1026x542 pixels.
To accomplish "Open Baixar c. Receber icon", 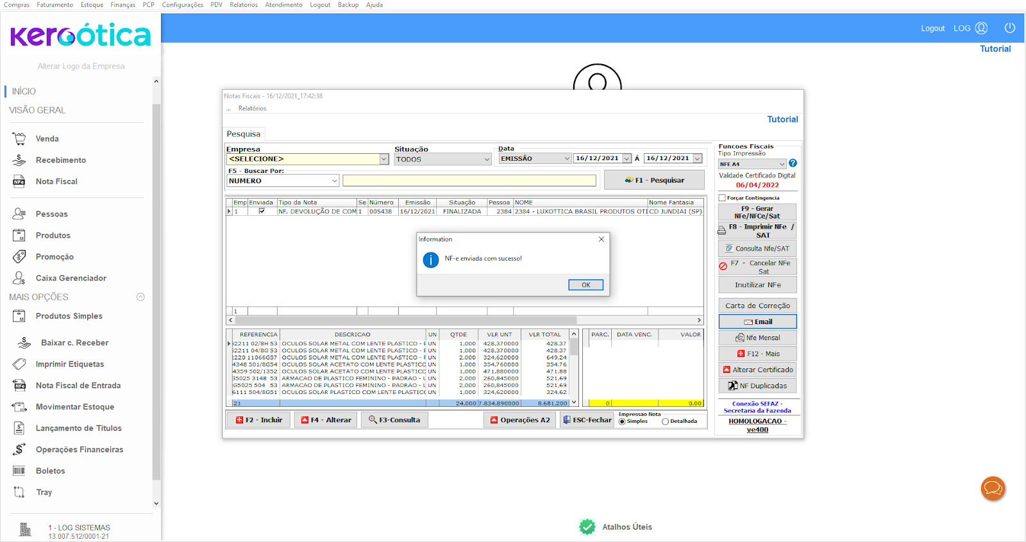I will tap(24, 343).
